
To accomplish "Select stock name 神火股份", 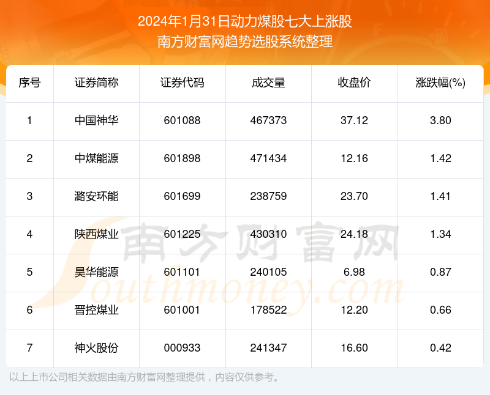I will (x=96, y=348).
